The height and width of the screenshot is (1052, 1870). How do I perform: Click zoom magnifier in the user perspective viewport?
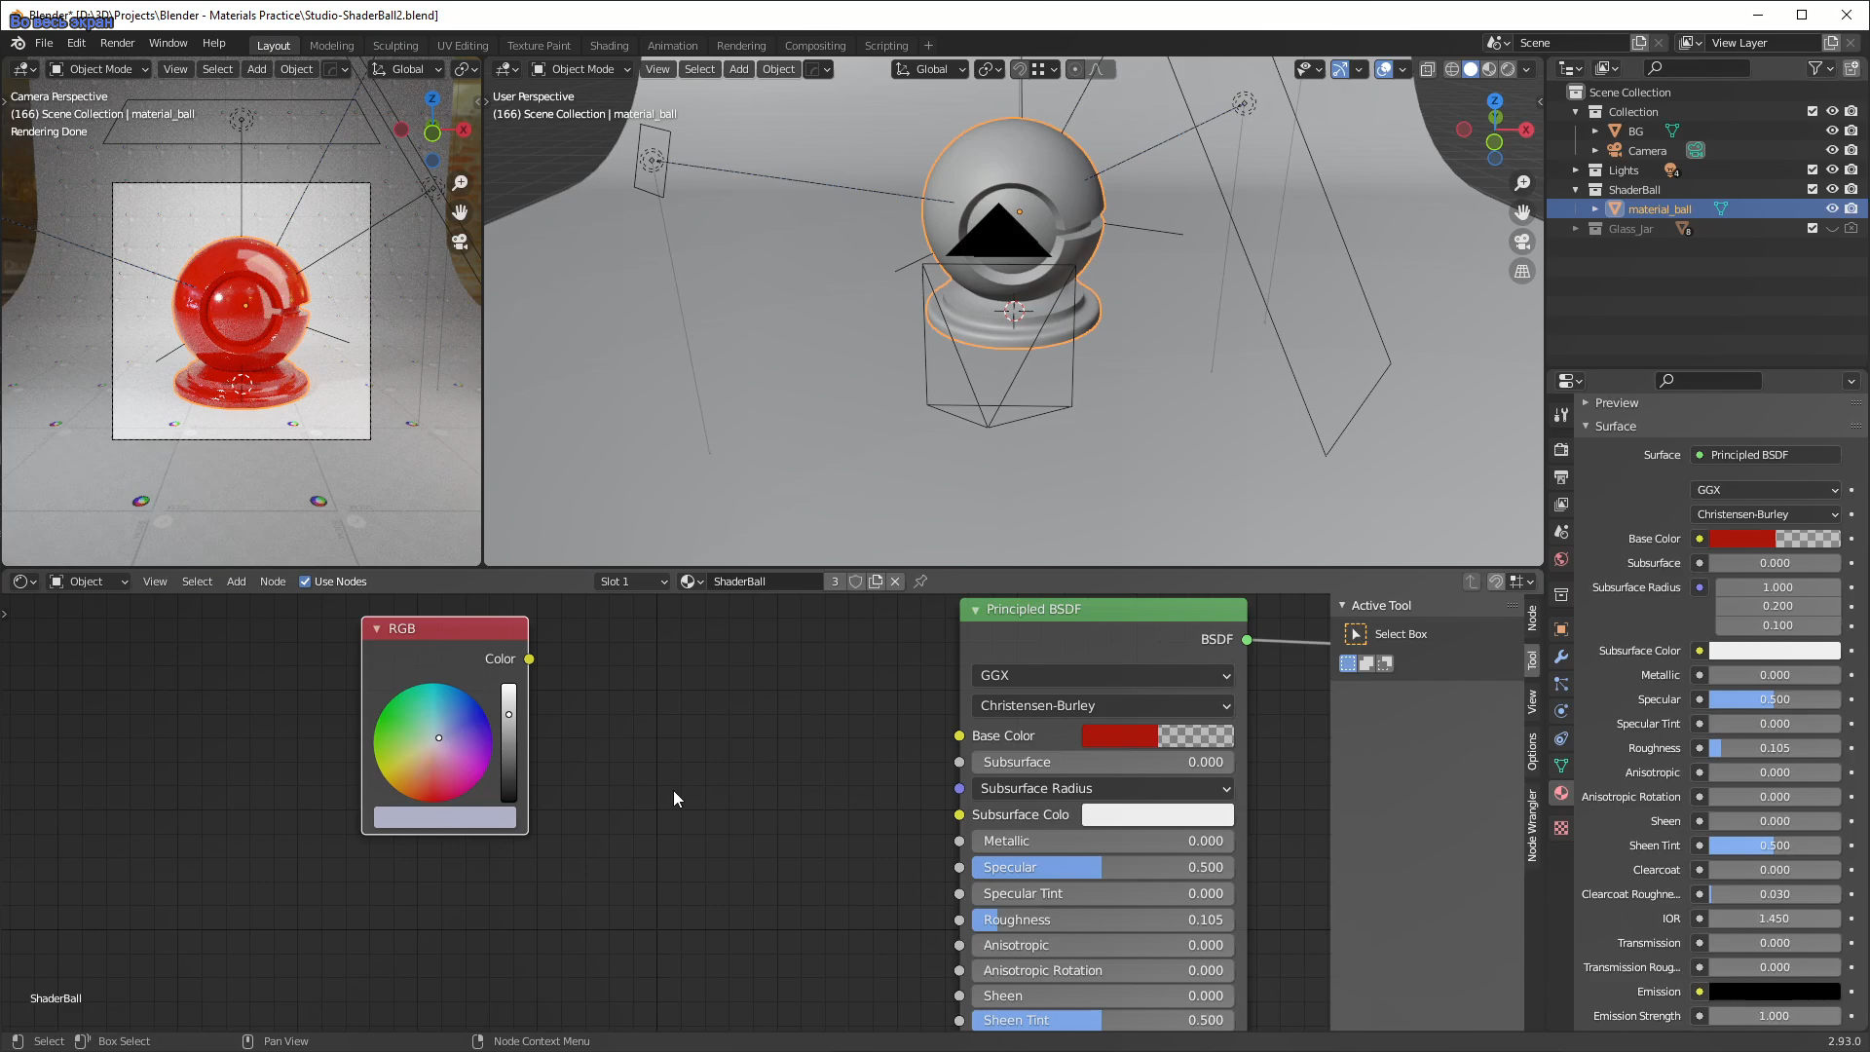(x=1522, y=183)
